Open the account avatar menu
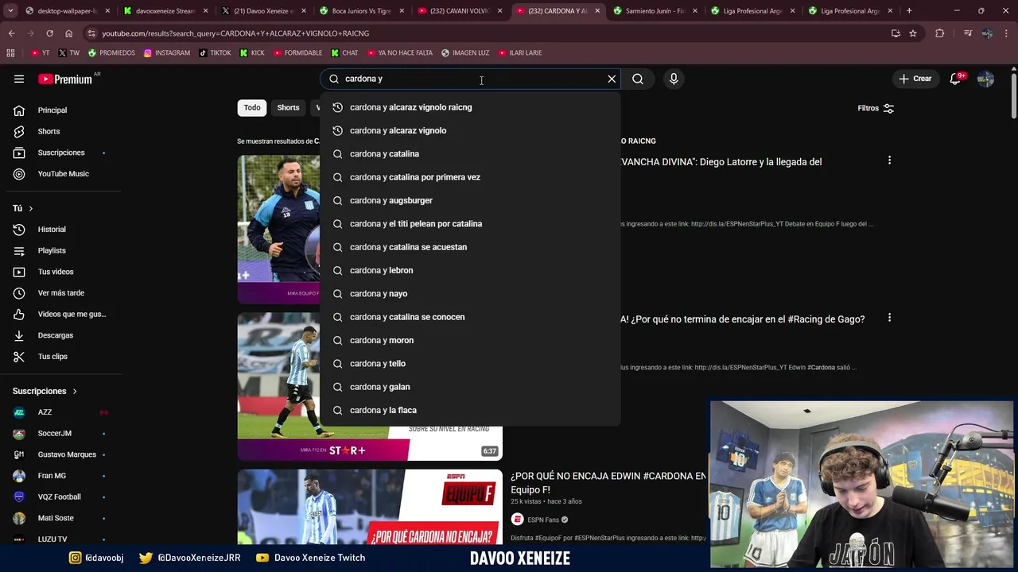The image size is (1018, 572). tap(985, 79)
